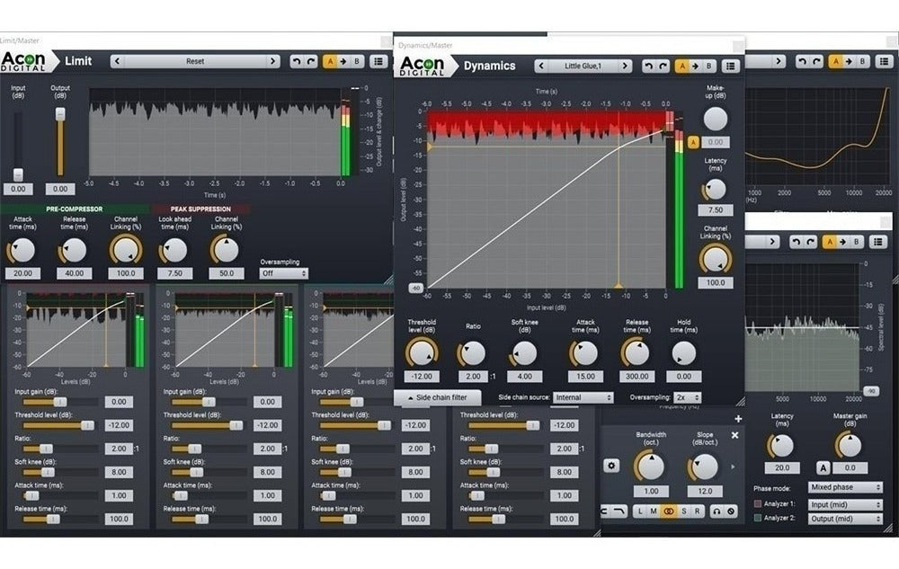This screenshot has height=569, width=899.
Task: Enable the S channel button in the filter panel
Action: (x=683, y=511)
